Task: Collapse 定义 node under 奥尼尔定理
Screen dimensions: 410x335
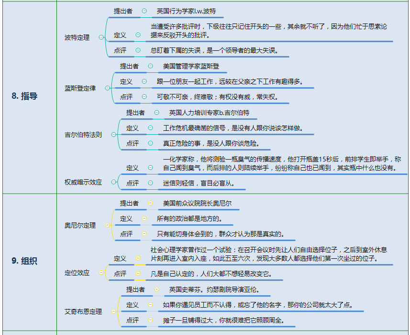Action: point(144,219)
